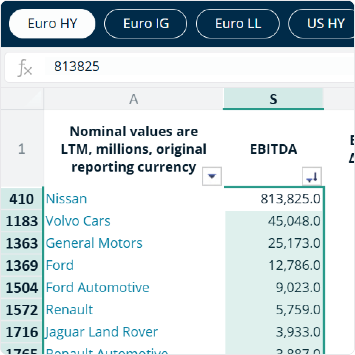Select column A header
The height and width of the screenshot is (355, 355).
click(133, 99)
